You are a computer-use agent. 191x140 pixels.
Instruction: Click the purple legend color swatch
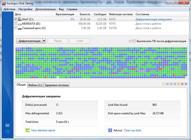(171, 84)
